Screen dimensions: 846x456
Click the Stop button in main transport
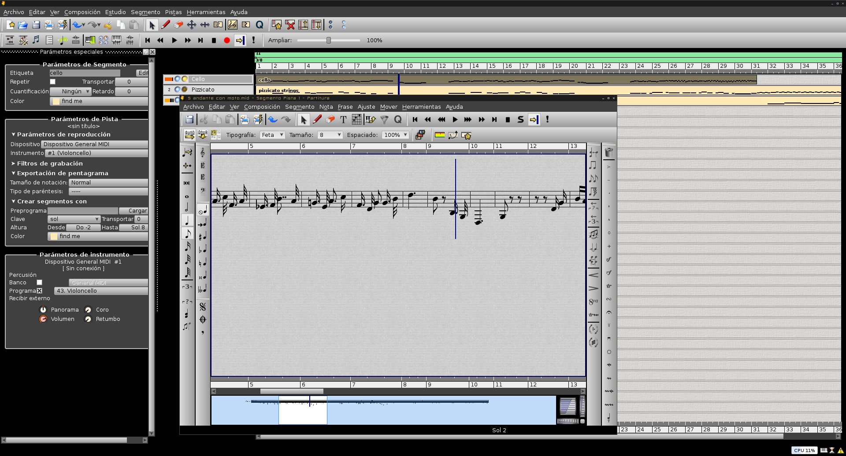coord(214,40)
